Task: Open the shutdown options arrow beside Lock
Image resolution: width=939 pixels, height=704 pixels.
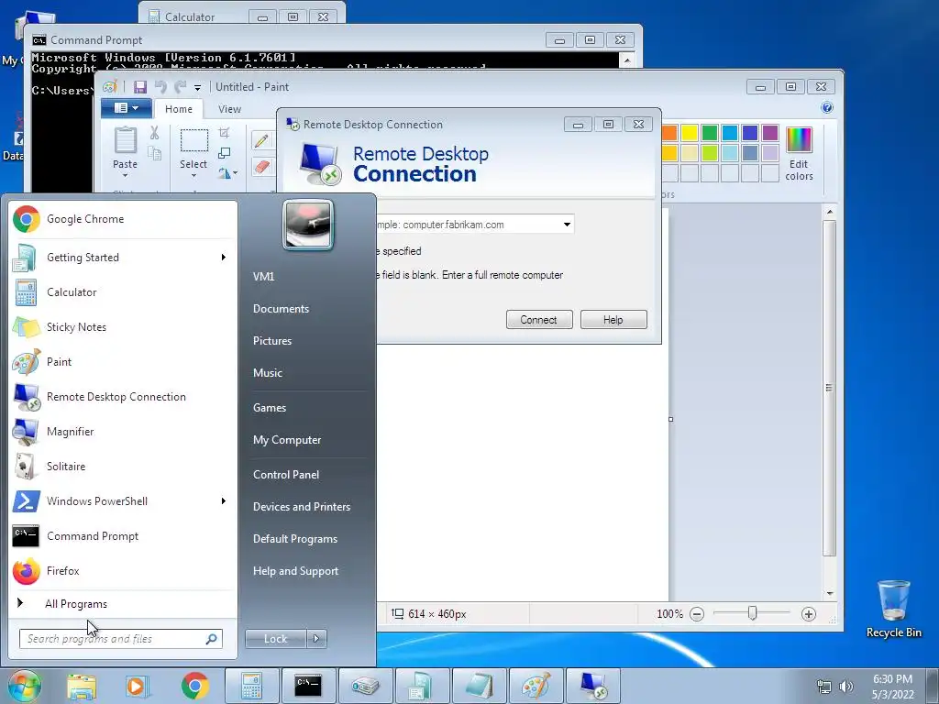Action: [x=316, y=639]
